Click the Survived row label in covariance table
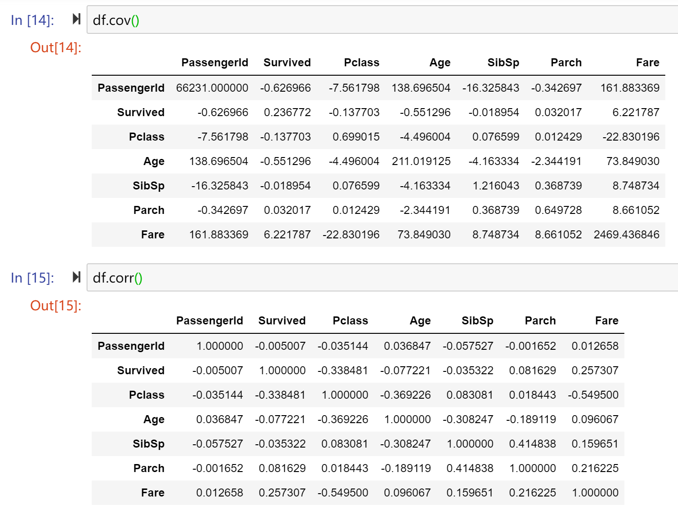 click(141, 112)
